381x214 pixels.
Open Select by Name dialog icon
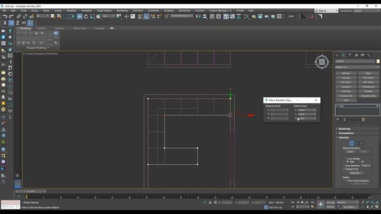(x=59, y=16)
